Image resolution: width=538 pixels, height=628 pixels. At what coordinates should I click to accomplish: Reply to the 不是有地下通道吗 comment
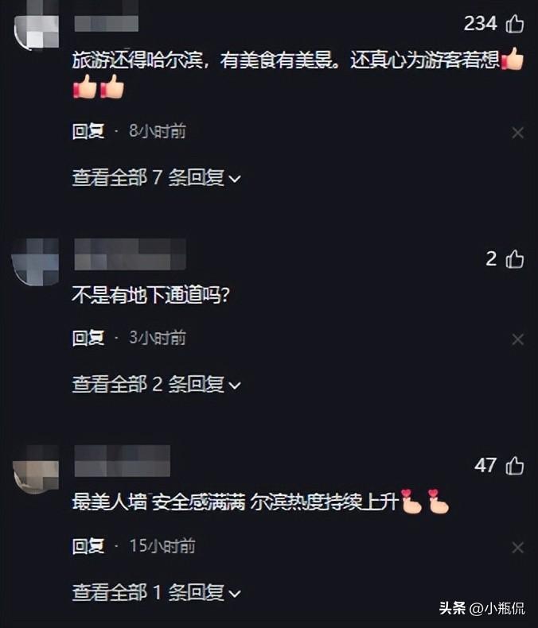[88, 338]
